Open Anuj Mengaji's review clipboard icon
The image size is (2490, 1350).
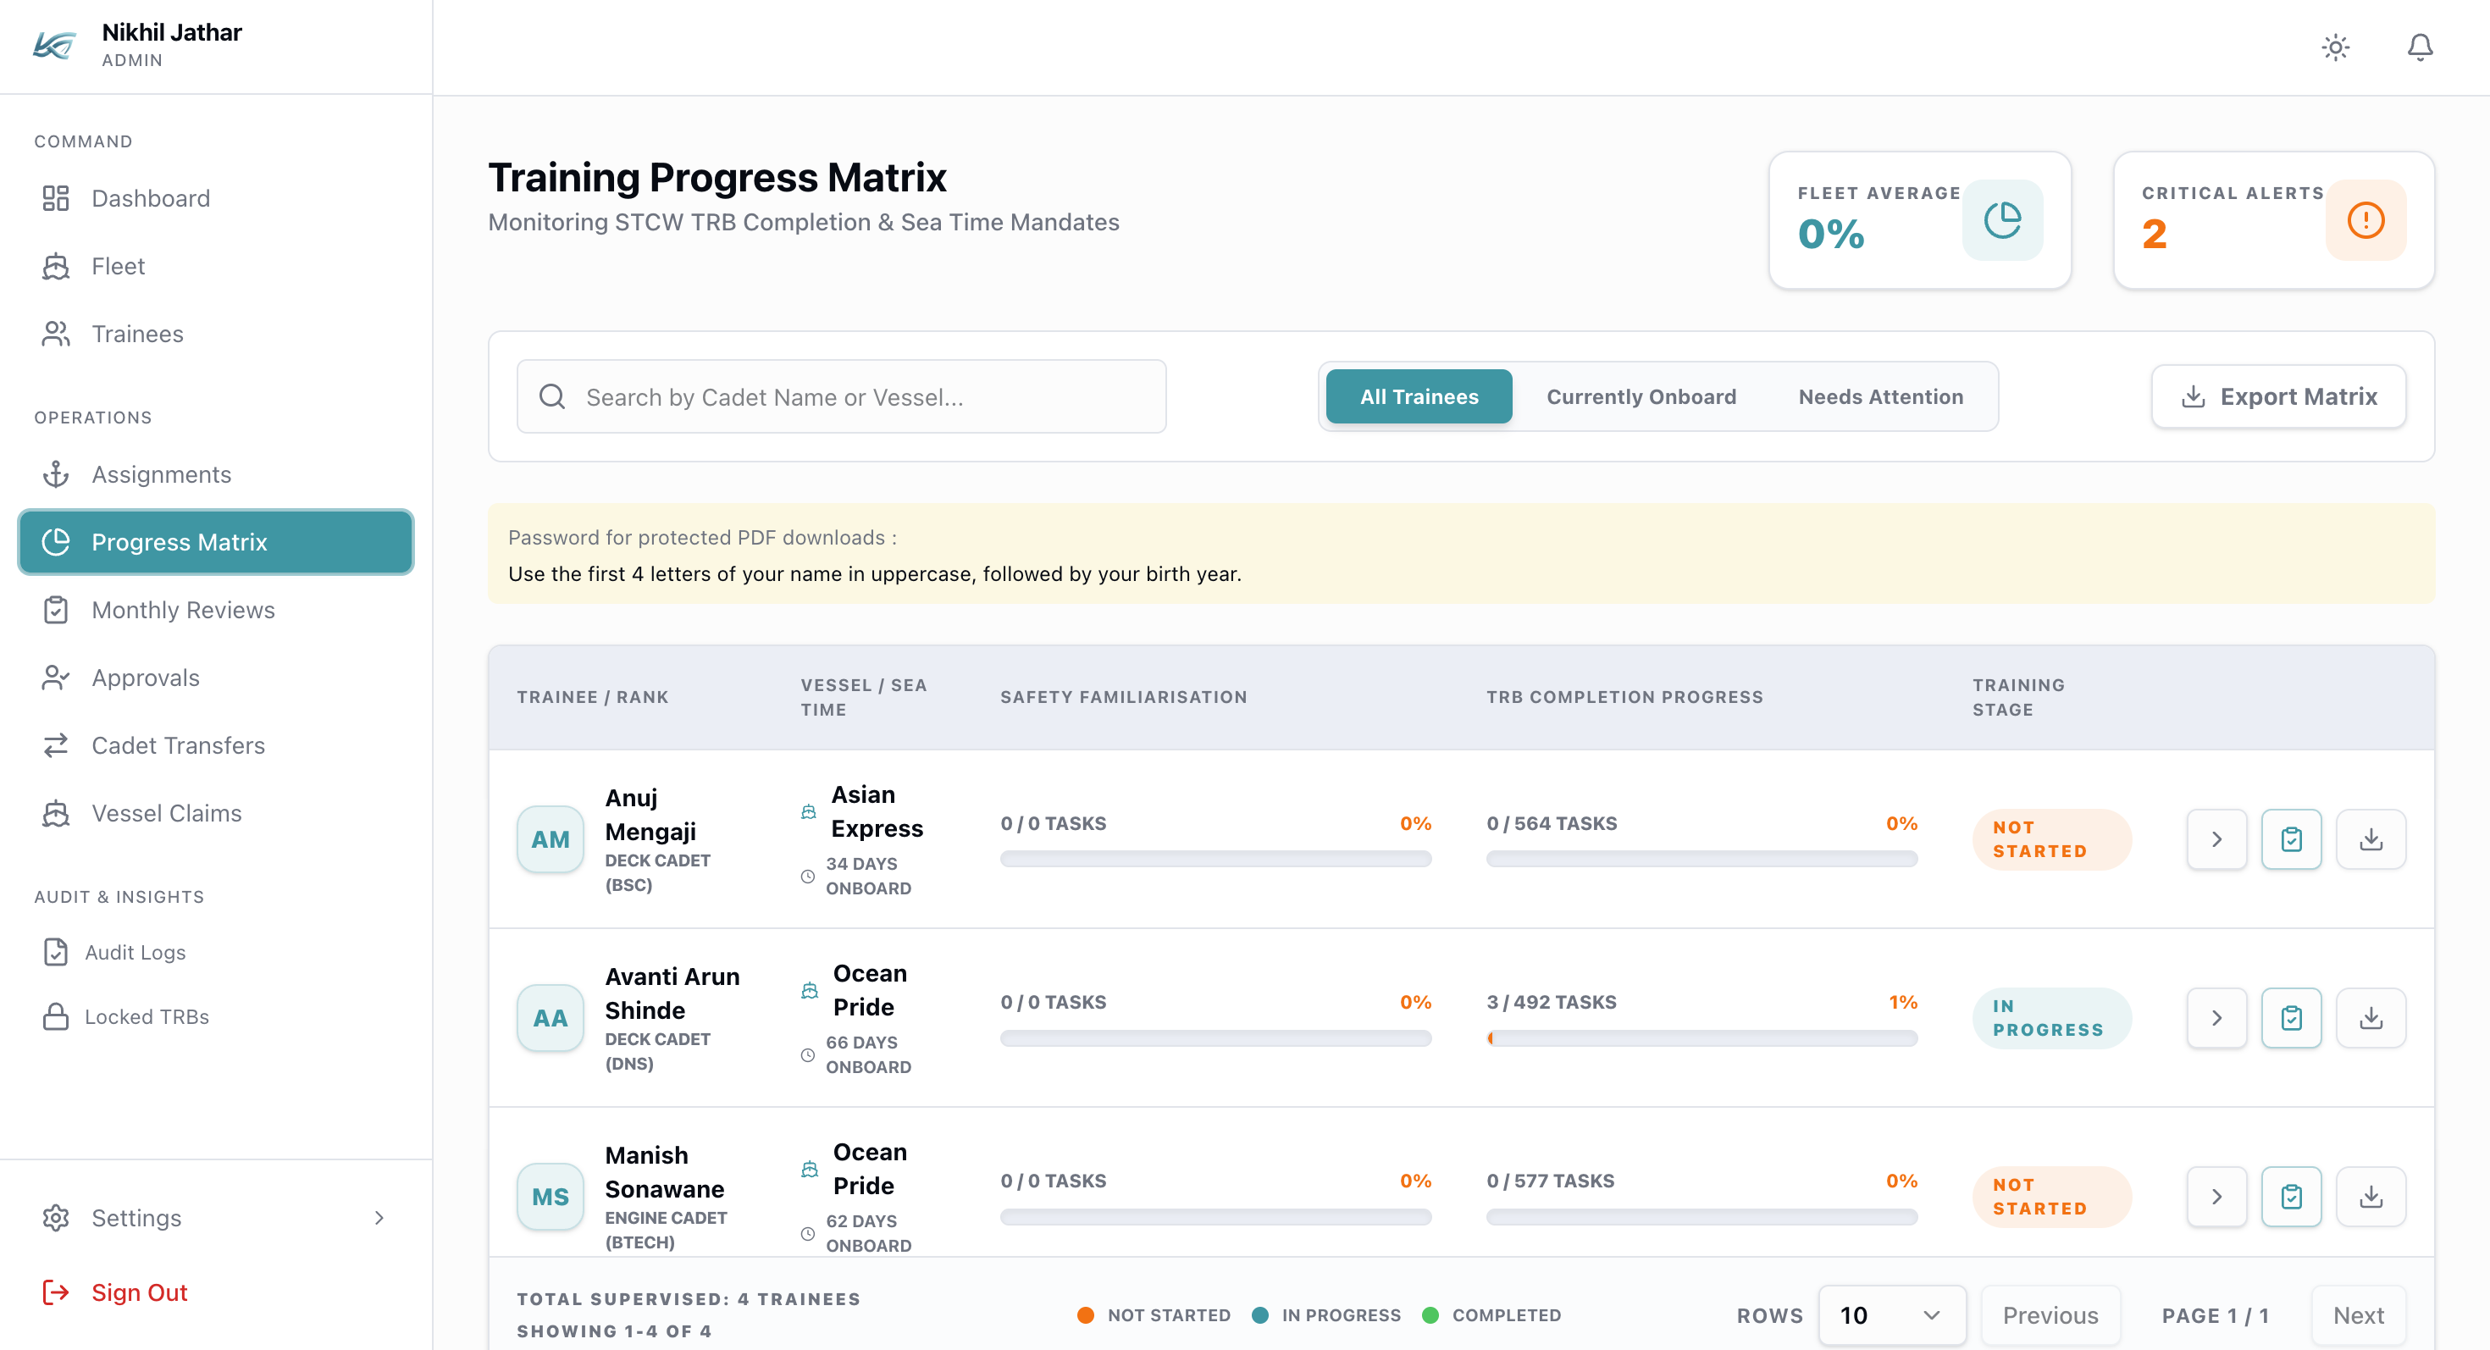2291,838
